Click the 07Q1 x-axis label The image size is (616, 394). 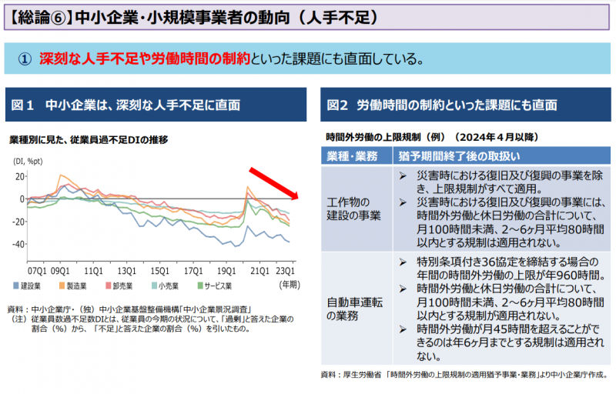(37, 271)
